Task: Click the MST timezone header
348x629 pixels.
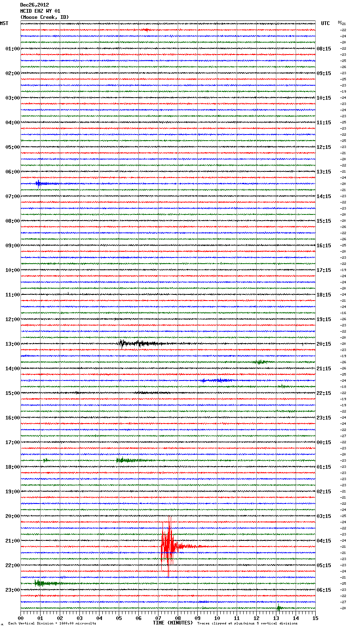Action: [x=4, y=23]
